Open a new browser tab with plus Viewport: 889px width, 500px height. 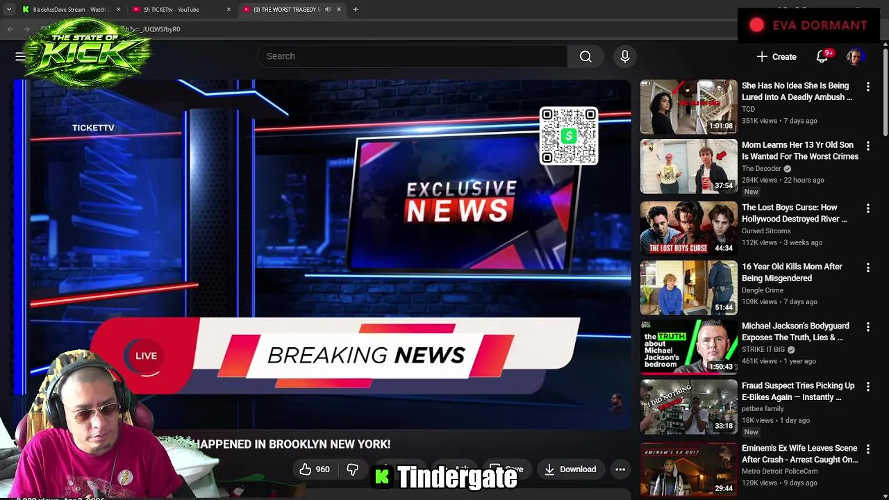point(355,9)
